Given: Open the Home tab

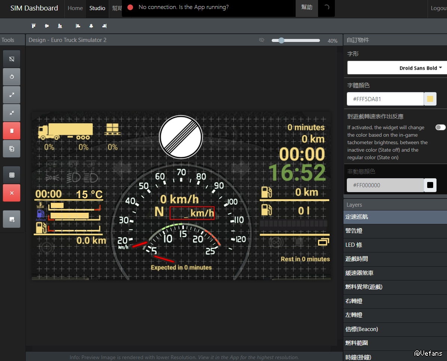Looking at the screenshot, I should point(75,8).
